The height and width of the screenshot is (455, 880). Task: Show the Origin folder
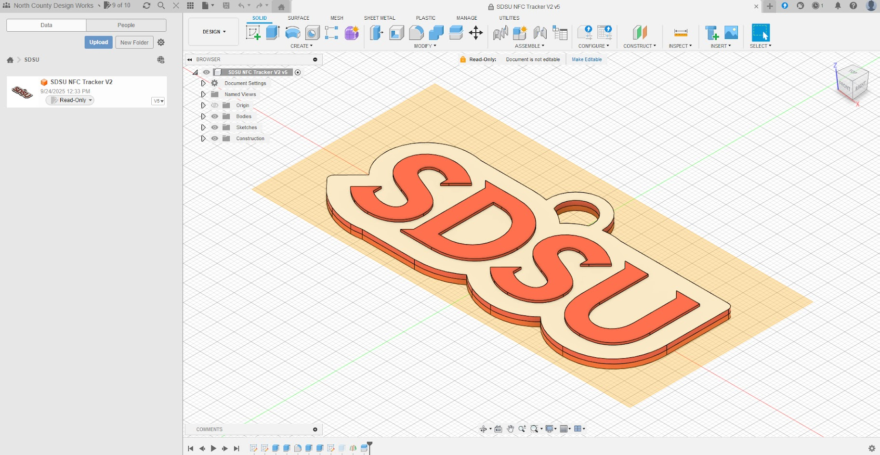click(x=215, y=105)
